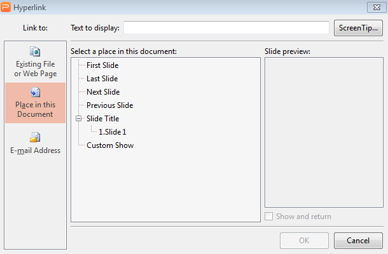Screen dimensions: 388x254
Task: Open the ScreenTip... dialog
Action: tap(358, 28)
